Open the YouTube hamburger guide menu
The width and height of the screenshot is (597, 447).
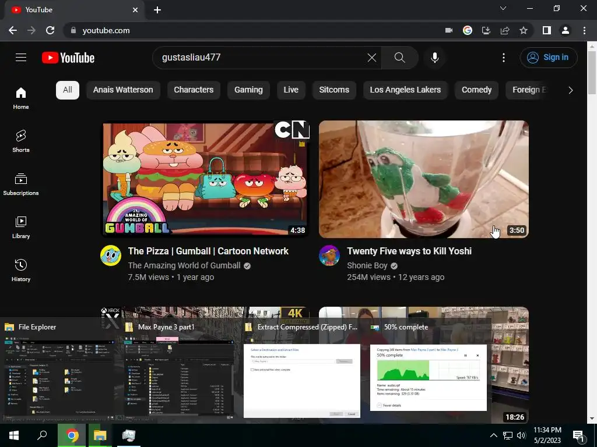click(21, 58)
